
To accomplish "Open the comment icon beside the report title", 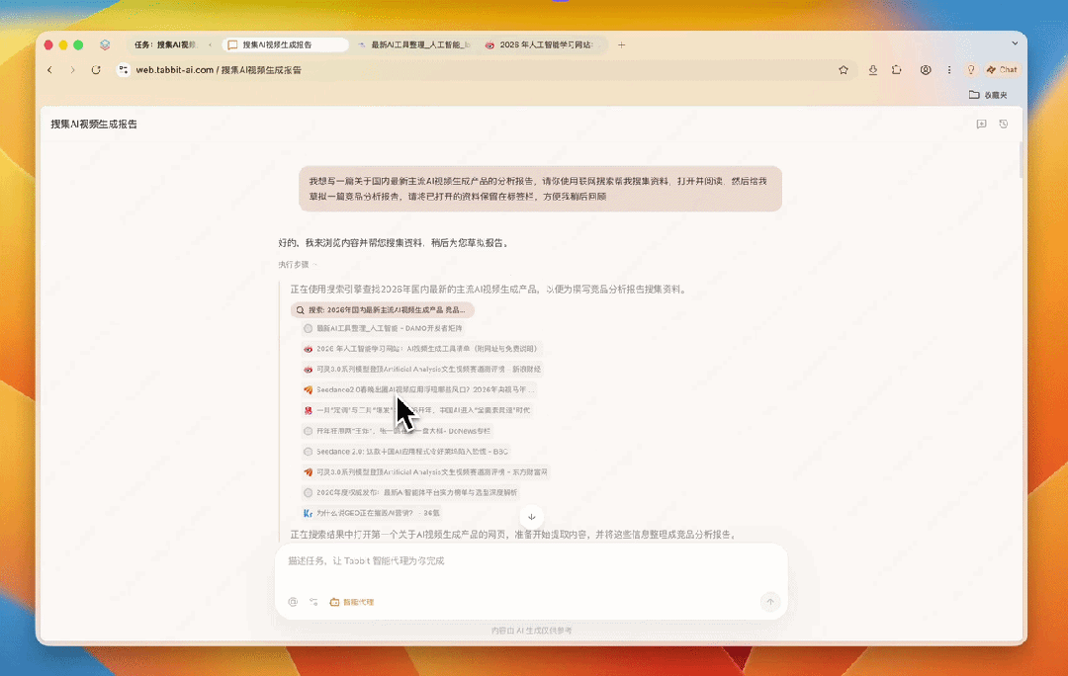I will click(980, 124).
